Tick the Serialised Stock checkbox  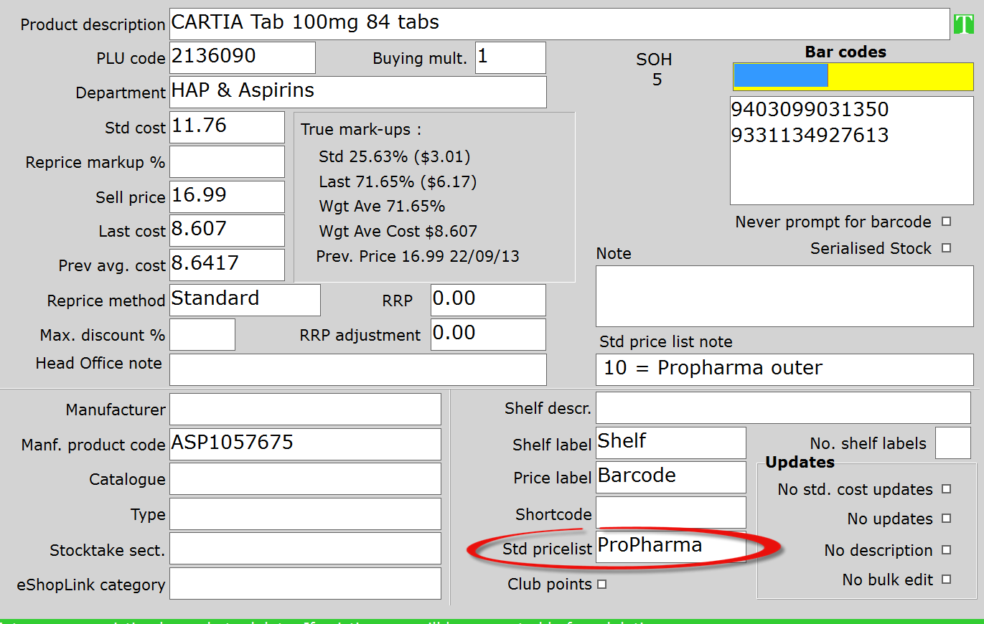(946, 248)
